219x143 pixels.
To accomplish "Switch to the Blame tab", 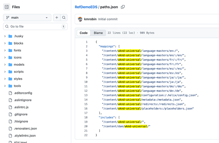I will pyautogui.click(x=98, y=33).
